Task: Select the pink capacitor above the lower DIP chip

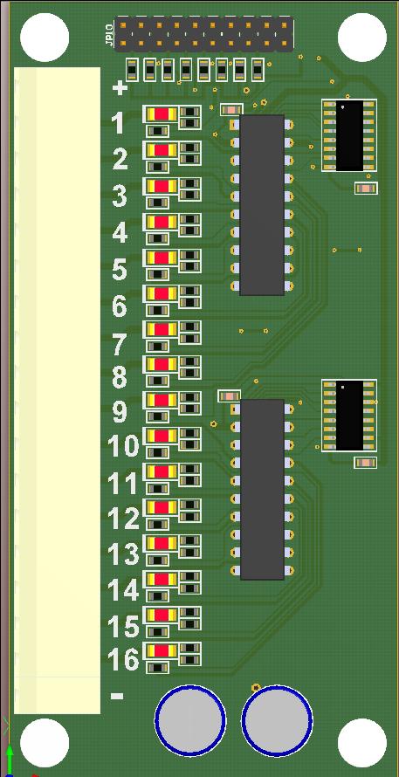Action: [229, 395]
